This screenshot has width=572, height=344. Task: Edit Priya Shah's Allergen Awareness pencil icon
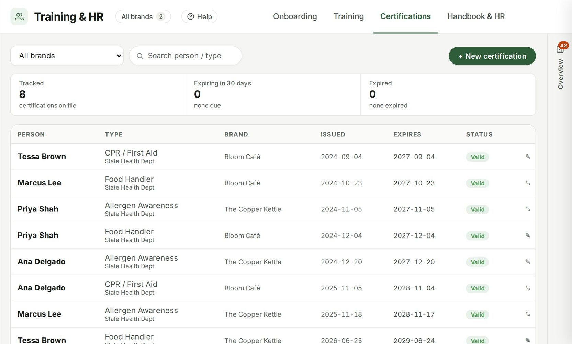[x=528, y=209]
